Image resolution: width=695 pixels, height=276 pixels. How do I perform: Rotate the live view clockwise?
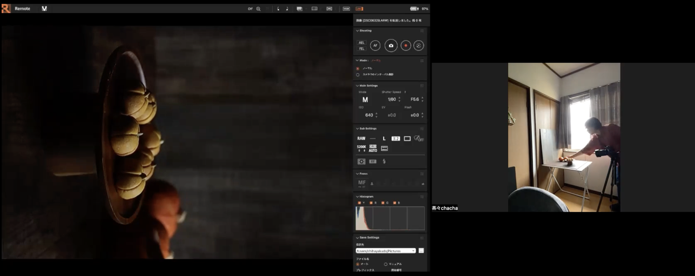(x=287, y=9)
